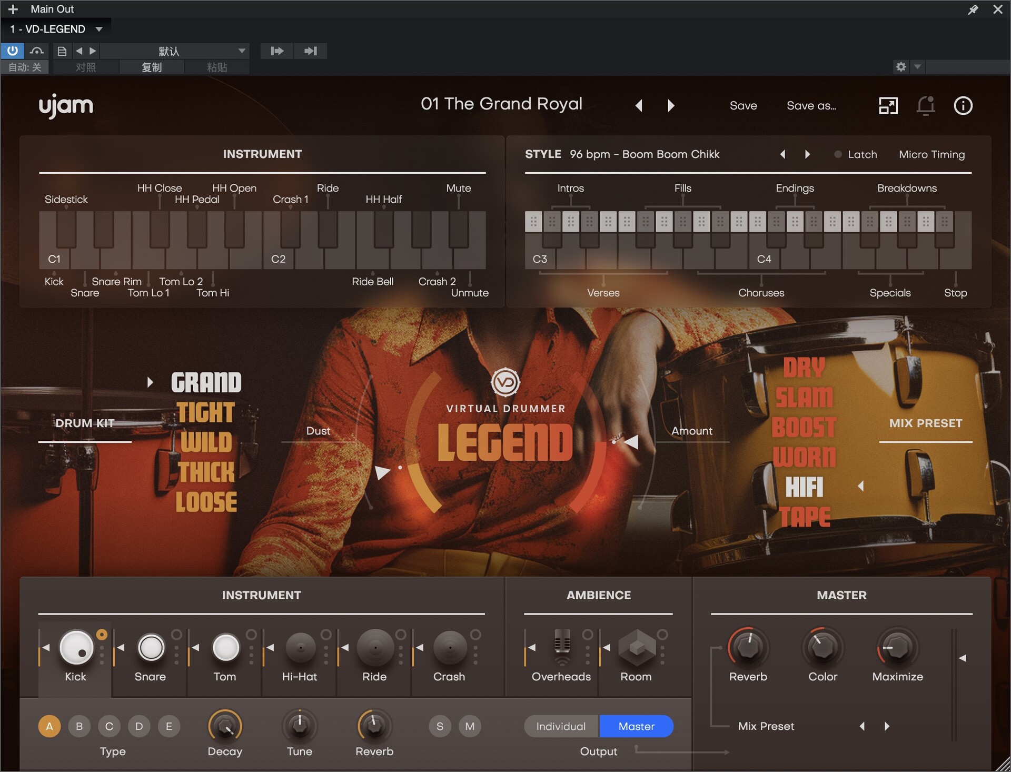
Task: Collapse the master volume arrow
Action: [x=963, y=658]
